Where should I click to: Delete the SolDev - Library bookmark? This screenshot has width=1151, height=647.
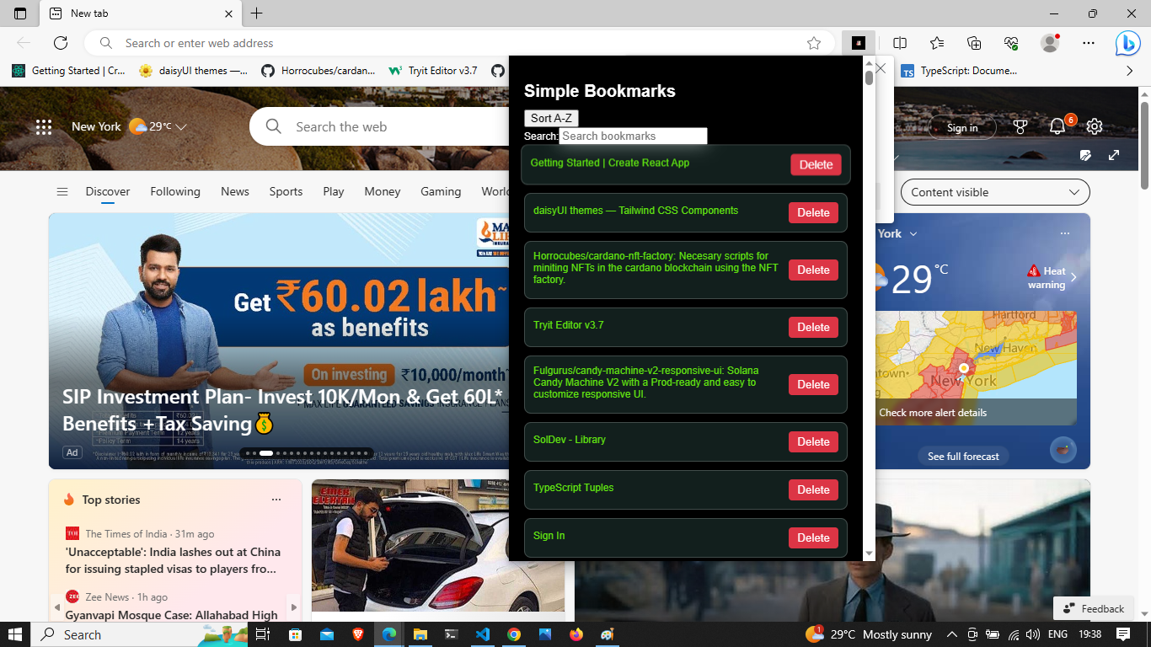(x=813, y=442)
